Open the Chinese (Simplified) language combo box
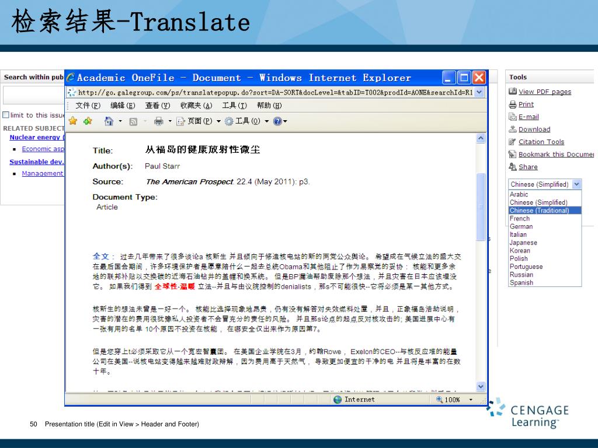 pos(545,184)
